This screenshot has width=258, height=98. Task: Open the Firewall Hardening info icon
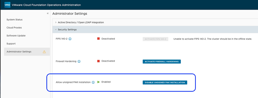pyautogui.click(x=79, y=61)
